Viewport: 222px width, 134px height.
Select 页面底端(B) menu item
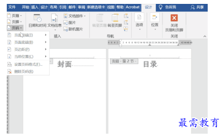coord(28,42)
